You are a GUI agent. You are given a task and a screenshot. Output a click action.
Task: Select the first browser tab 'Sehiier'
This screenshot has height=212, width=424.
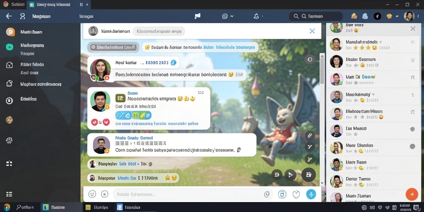click(x=13, y=5)
